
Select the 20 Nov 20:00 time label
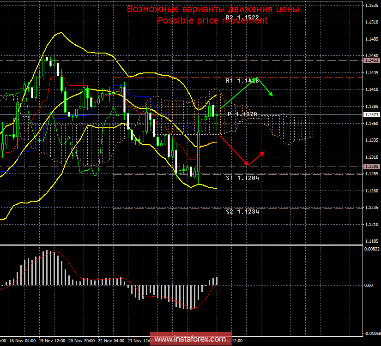(82, 340)
